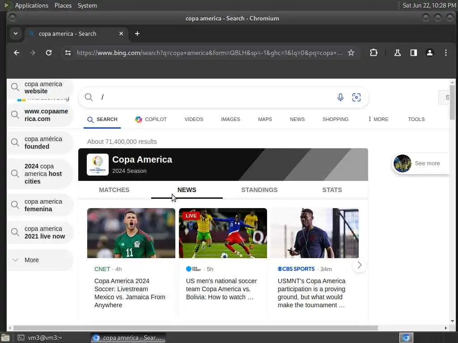This screenshot has height=343, width=458.
Task: Open the System menu
Action: 87,5
